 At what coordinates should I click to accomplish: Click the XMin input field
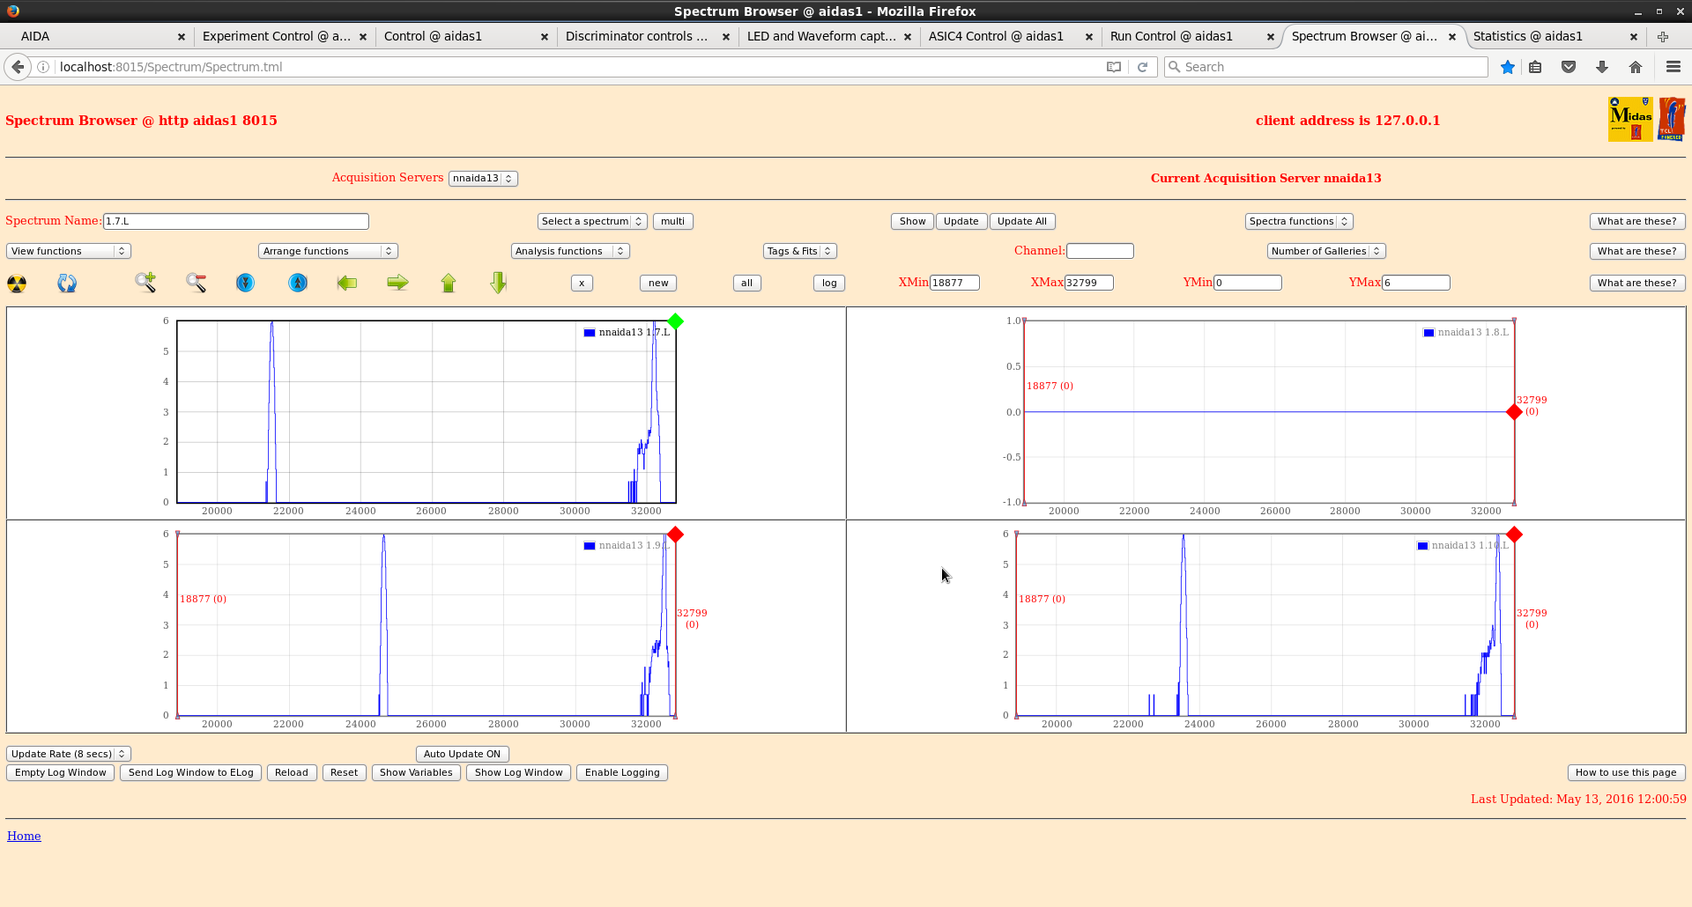click(954, 284)
